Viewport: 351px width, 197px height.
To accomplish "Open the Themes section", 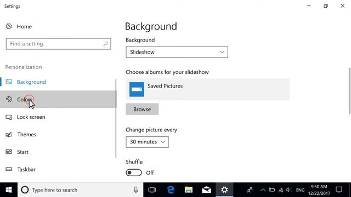I will pyautogui.click(x=27, y=135).
